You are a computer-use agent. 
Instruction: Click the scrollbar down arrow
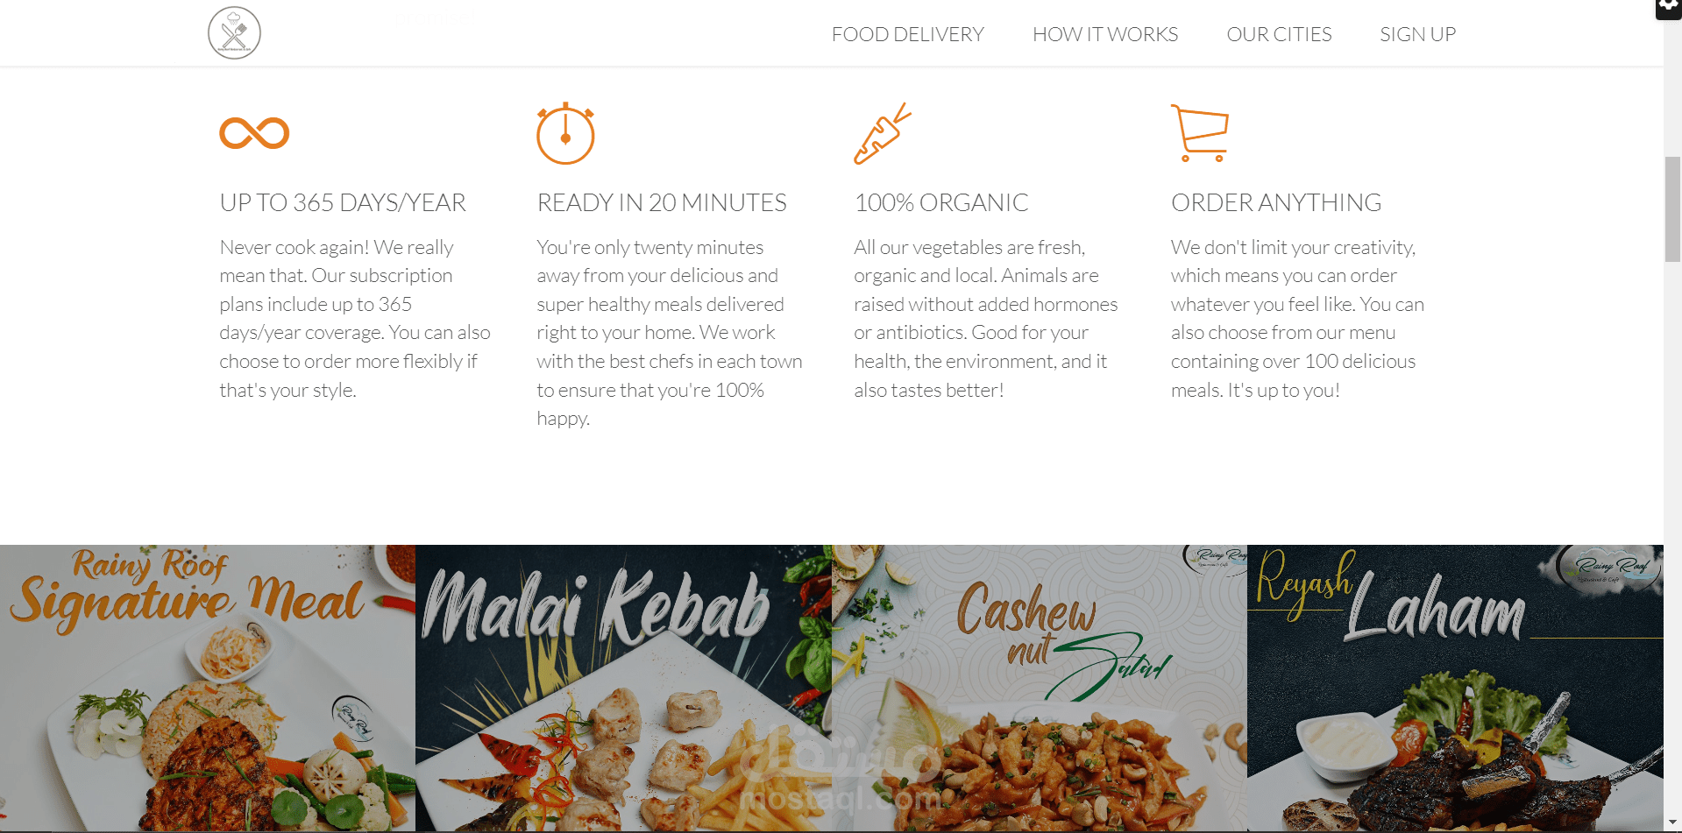click(x=1672, y=822)
